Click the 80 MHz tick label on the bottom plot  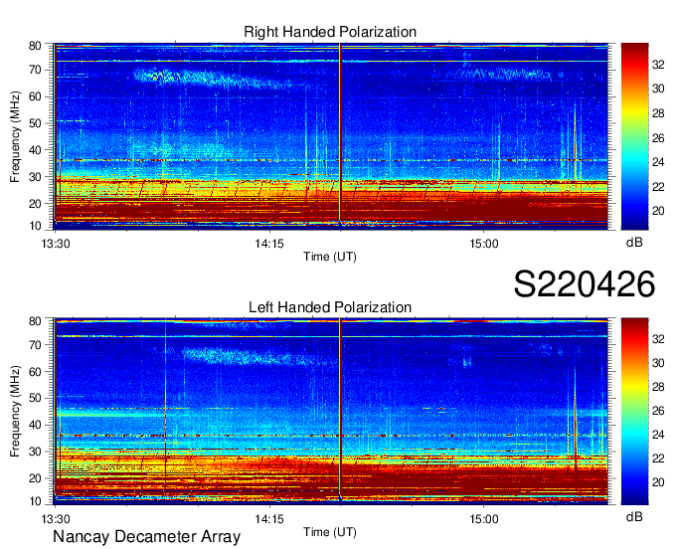tap(36, 321)
